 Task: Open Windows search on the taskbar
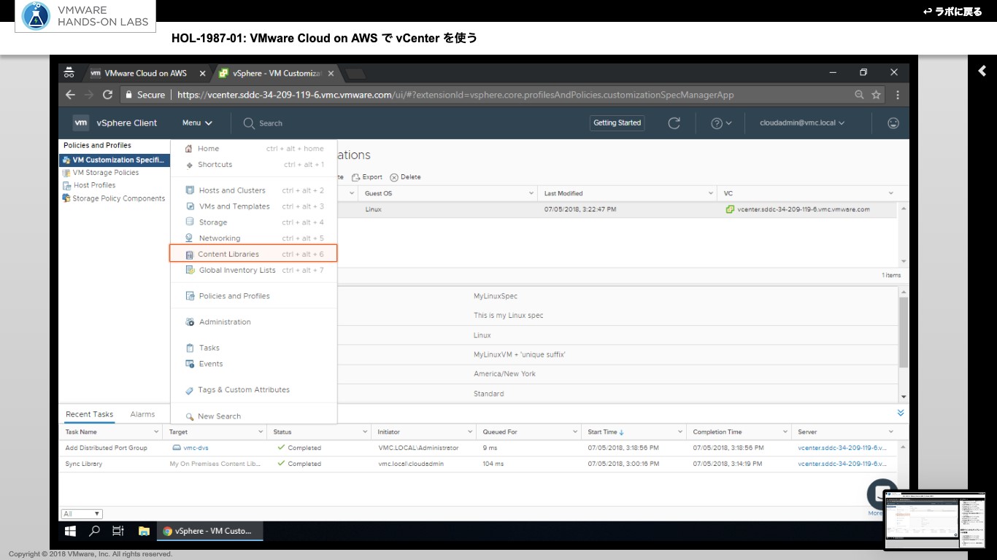[x=94, y=531]
